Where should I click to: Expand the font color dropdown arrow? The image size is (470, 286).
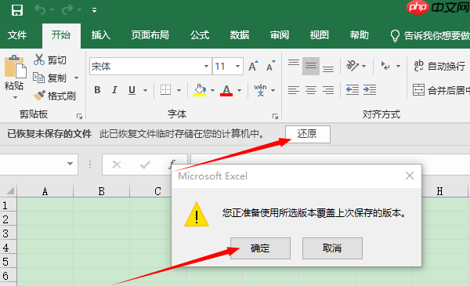[239, 90]
